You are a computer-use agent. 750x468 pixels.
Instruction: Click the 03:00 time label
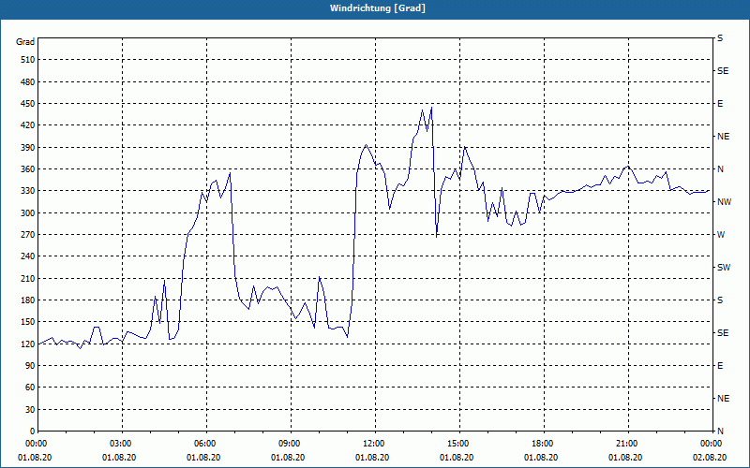click(x=123, y=444)
